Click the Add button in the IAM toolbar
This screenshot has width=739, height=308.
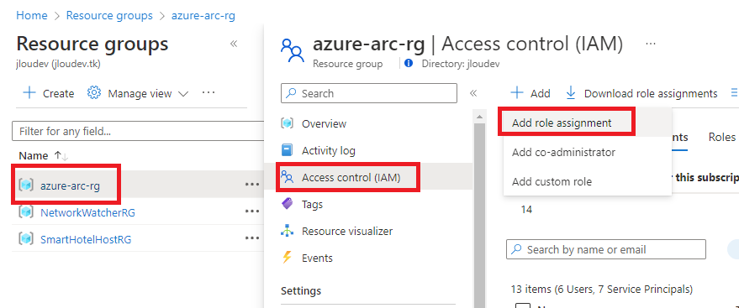tap(530, 93)
